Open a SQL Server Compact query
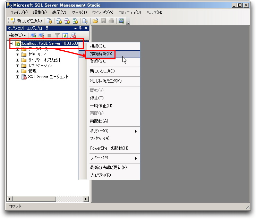256x219 pixels. point(85,21)
